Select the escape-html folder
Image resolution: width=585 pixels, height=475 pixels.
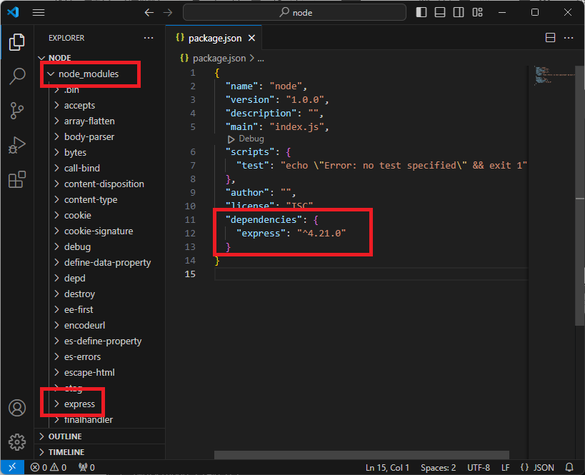coord(89,372)
